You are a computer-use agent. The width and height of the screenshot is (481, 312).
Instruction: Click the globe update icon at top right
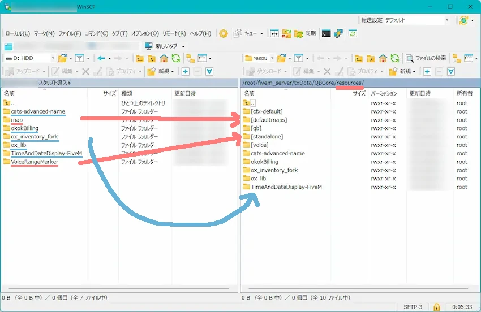pyautogui.click(x=463, y=20)
